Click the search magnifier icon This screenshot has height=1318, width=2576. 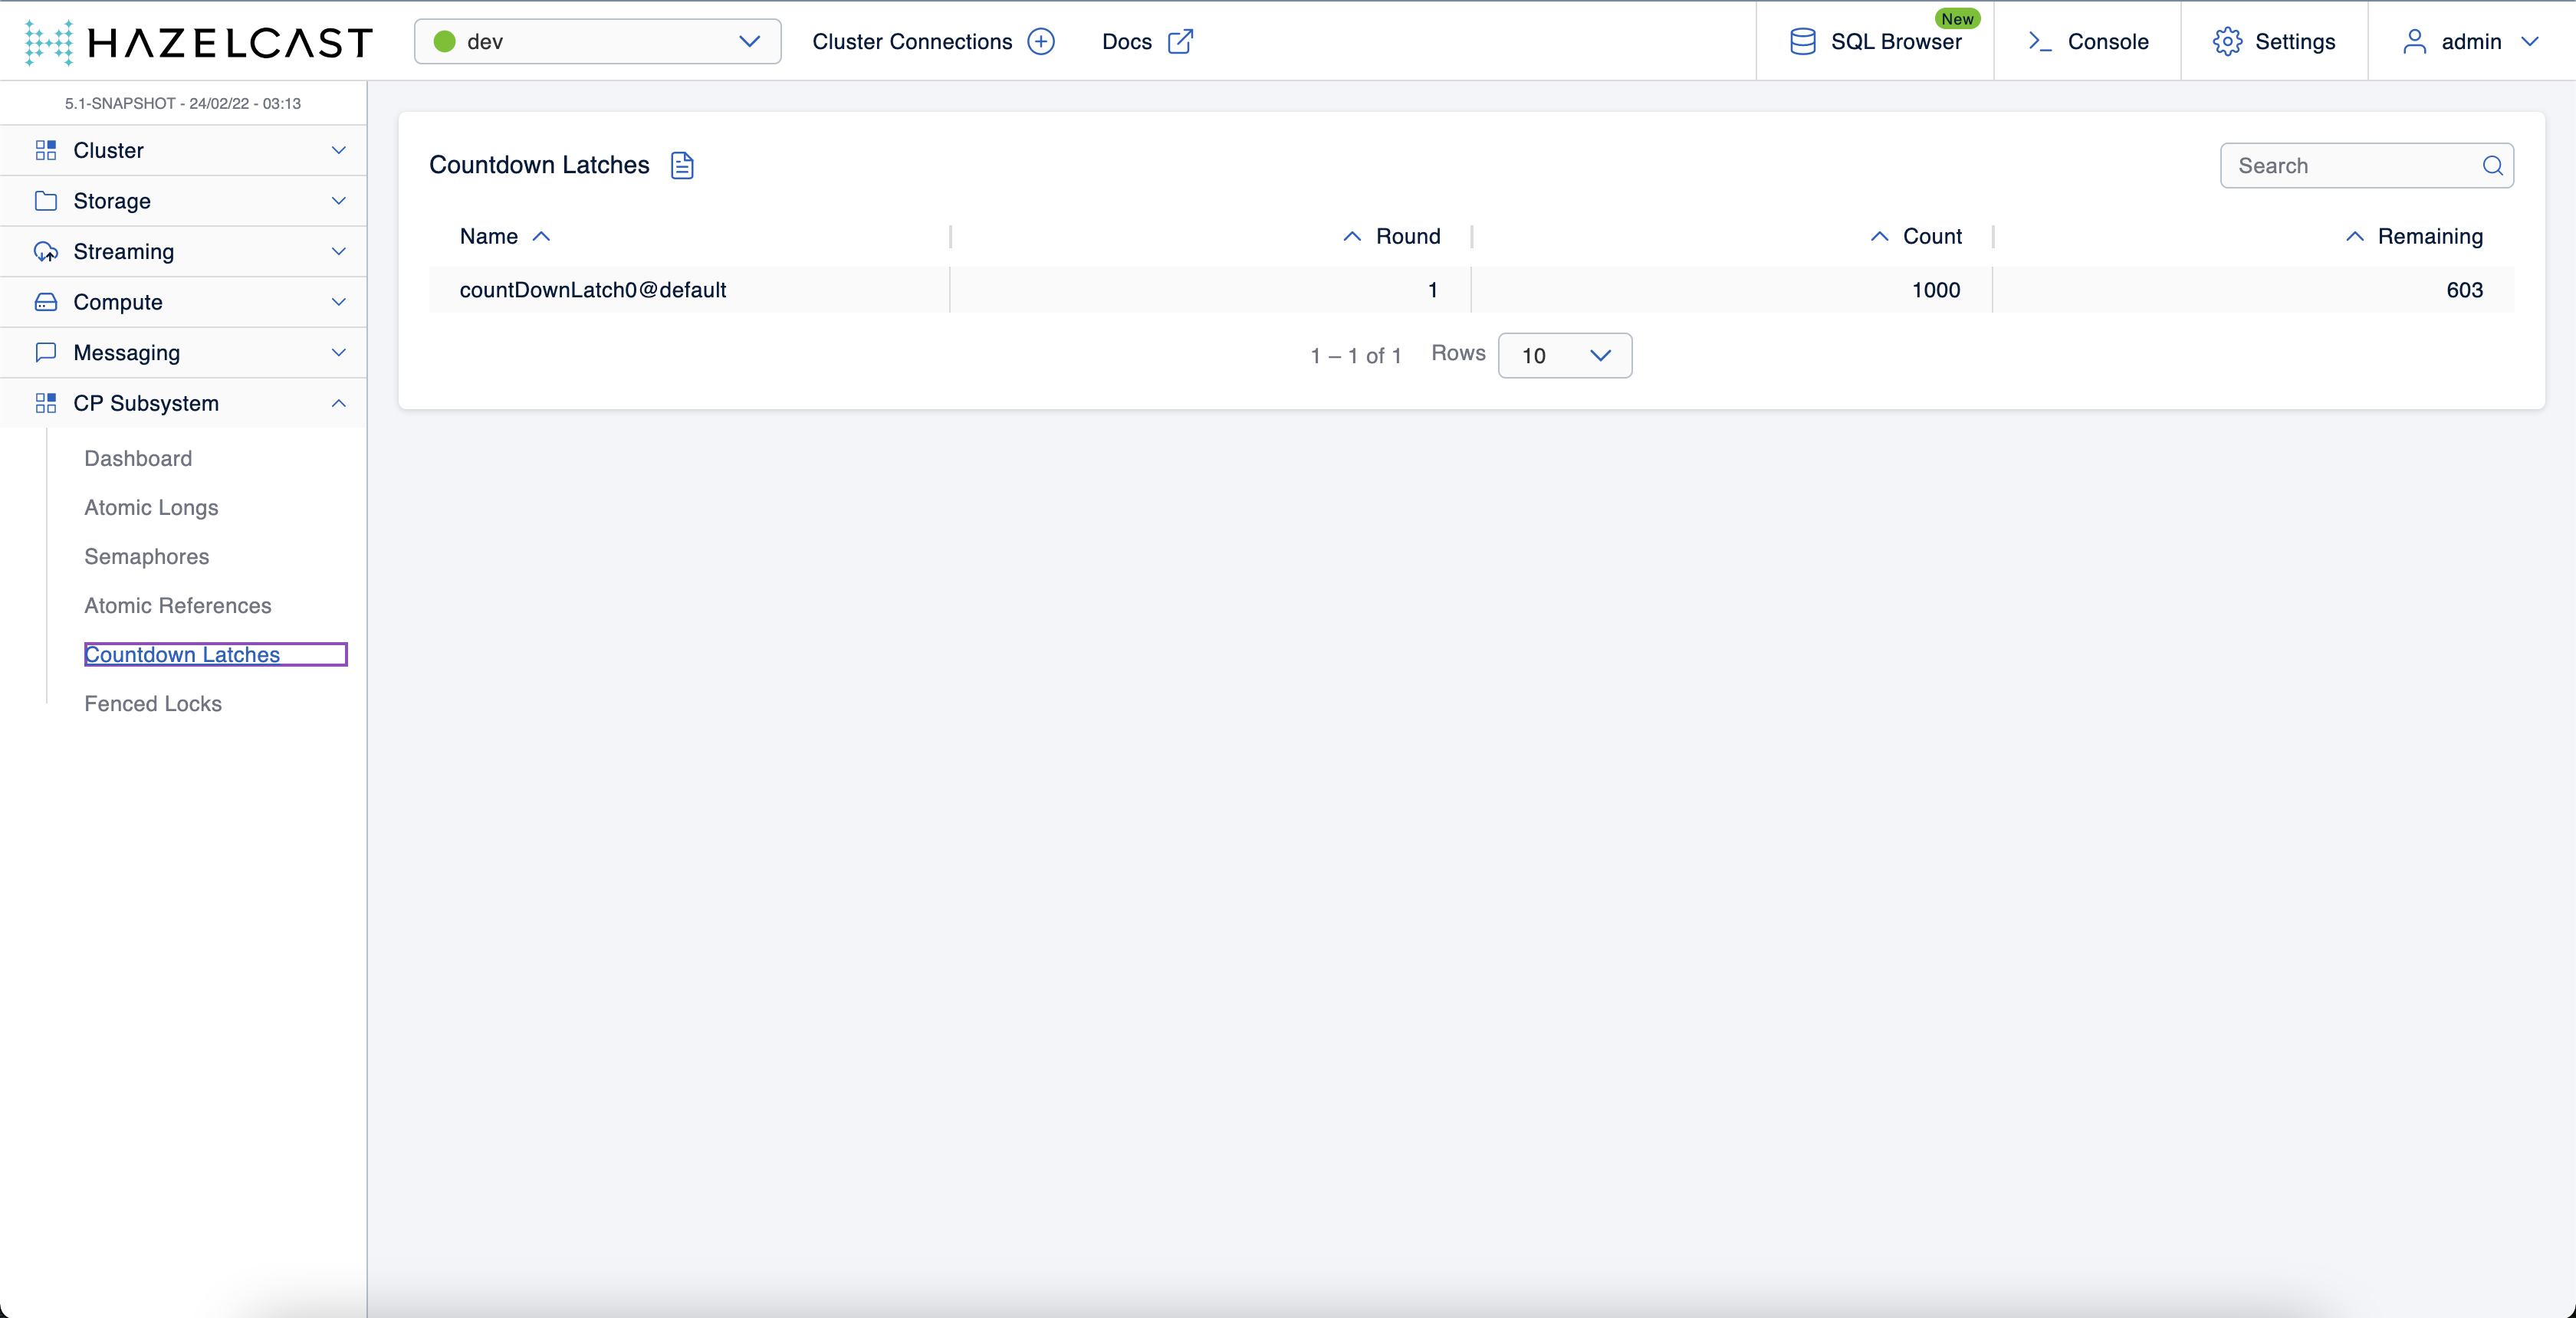[2492, 166]
